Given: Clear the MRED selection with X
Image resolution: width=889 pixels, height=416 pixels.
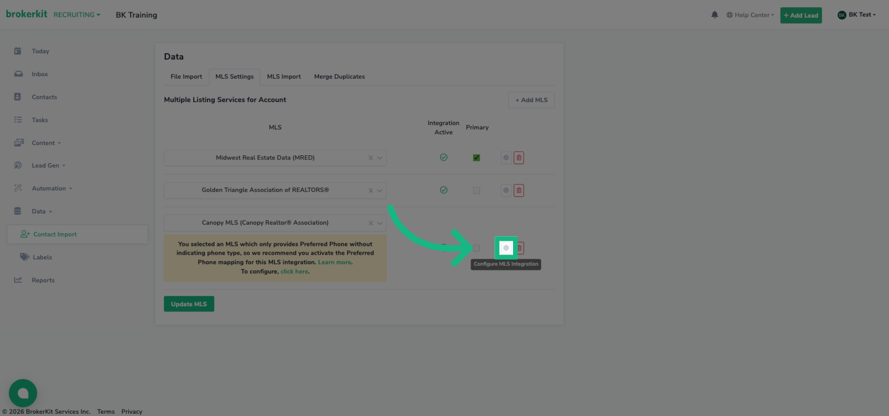Looking at the screenshot, I should point(370,158).
